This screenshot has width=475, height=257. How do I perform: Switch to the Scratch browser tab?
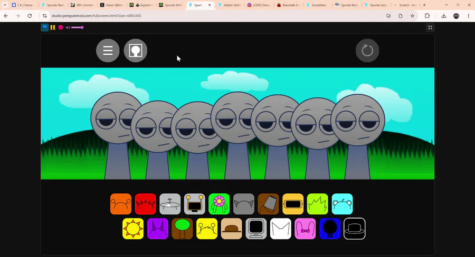point(405,5)
